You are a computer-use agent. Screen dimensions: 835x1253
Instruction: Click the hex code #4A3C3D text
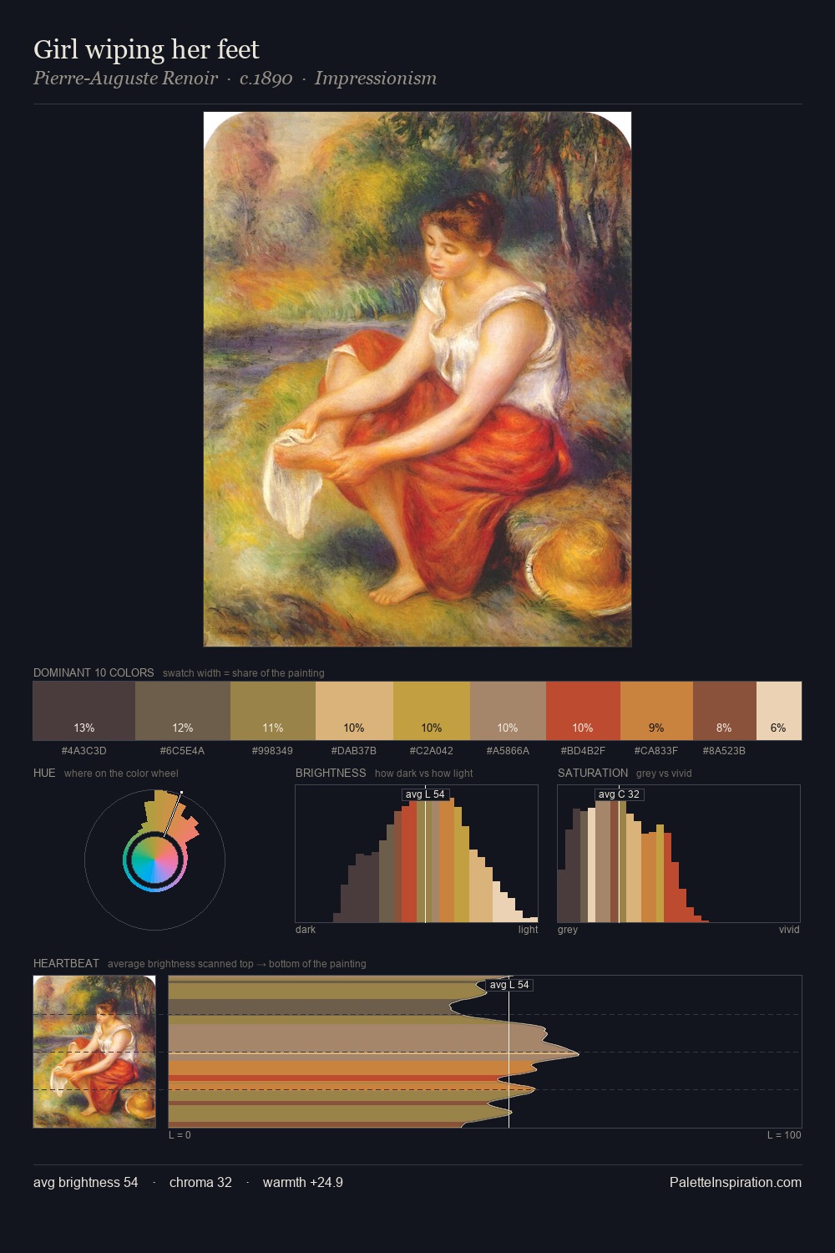click(x=83, y=750)
